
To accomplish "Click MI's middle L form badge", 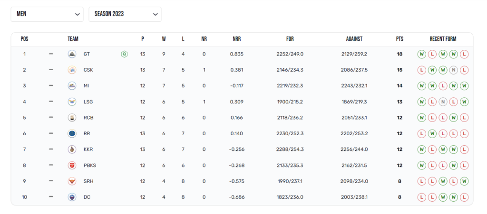I will [443, 86].
